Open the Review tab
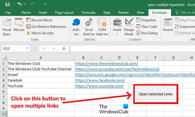Viewport: 195px width, 117px height. coord(124,13)
